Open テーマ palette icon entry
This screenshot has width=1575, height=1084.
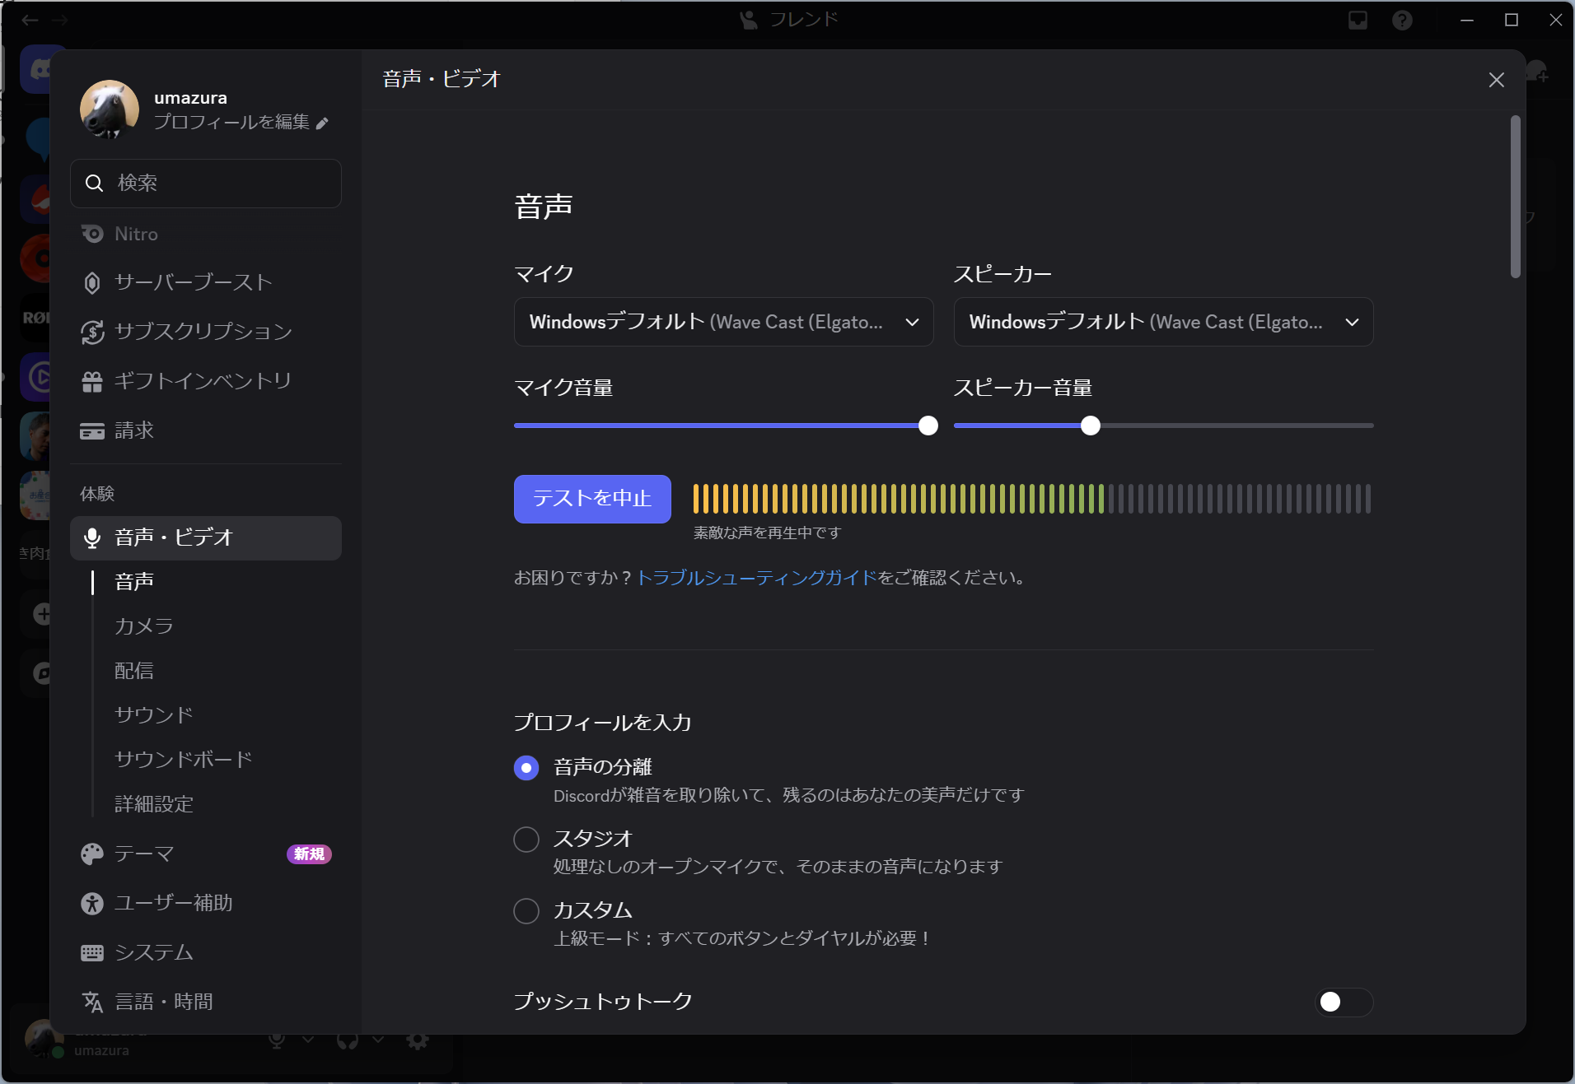click(92, 854)
